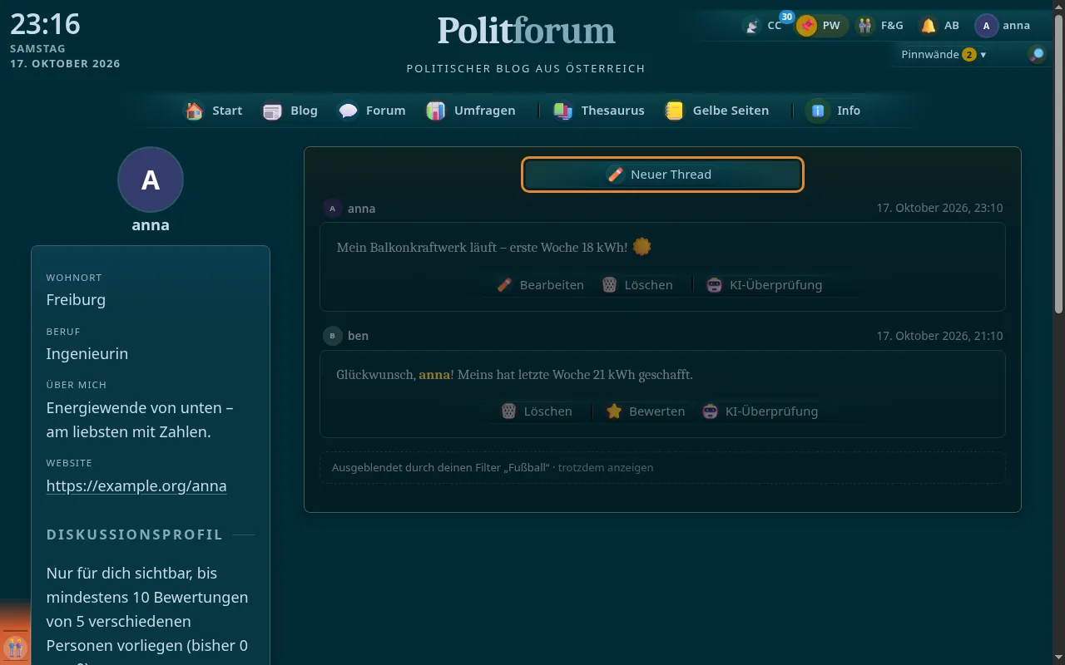Delete anna's Balkonkraftwerk post
1065x665 pixels.
pos(637,285)
